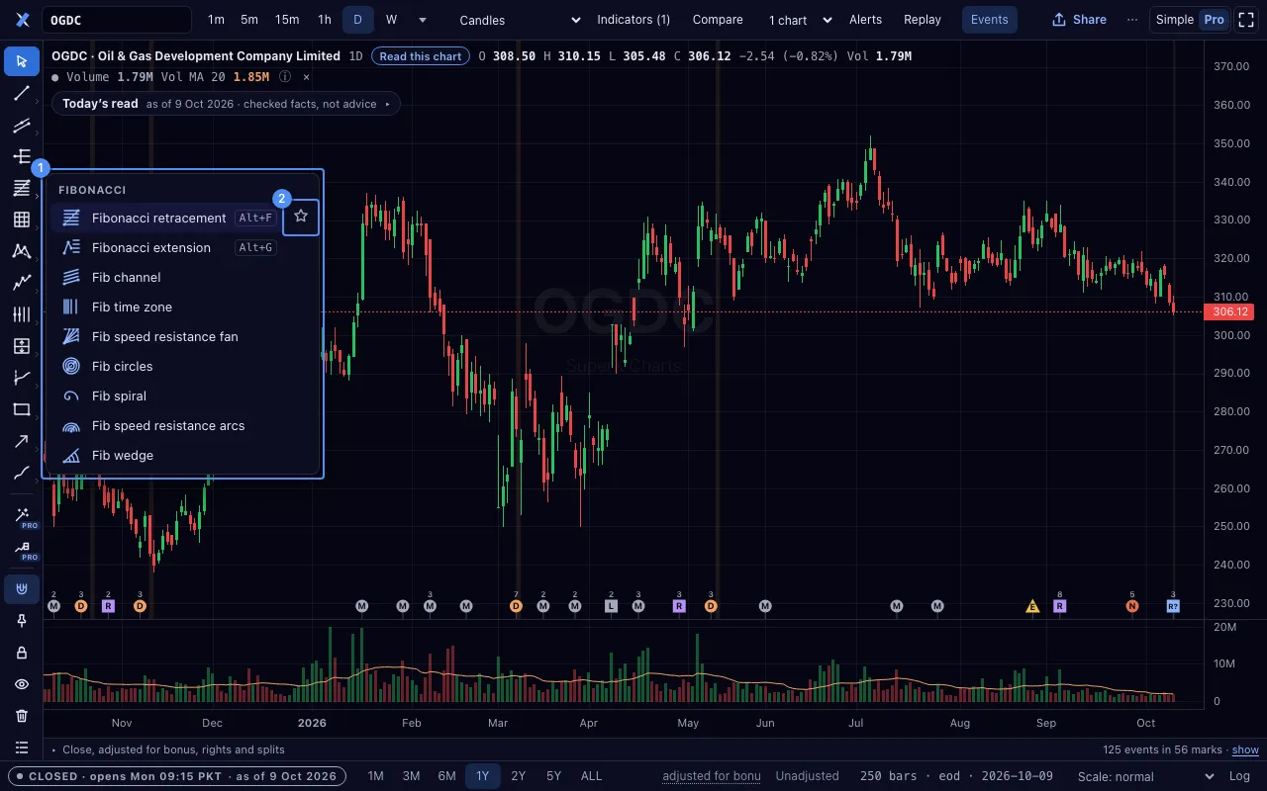Select the cursor arrow tool
Image resolution: width=1267 pixels, height=791 pixels.
click(x=22, y=61)
